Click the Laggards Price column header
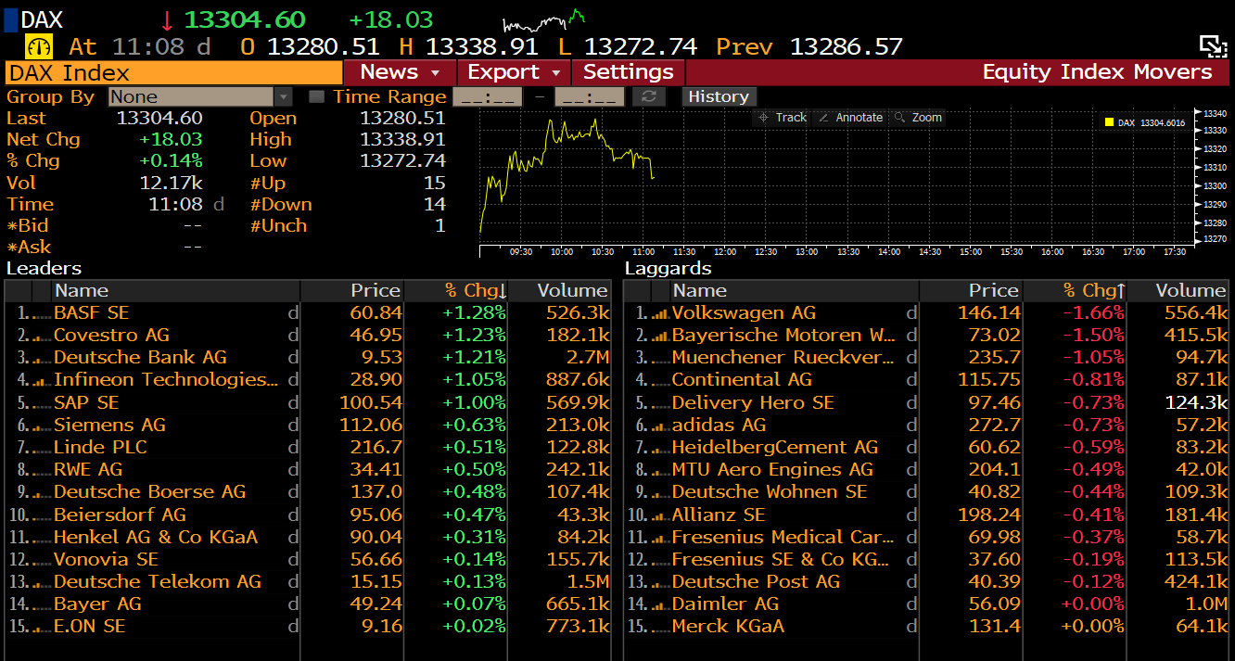The width and height of the screenshot is (1235, 661). (x=970, y=291)
